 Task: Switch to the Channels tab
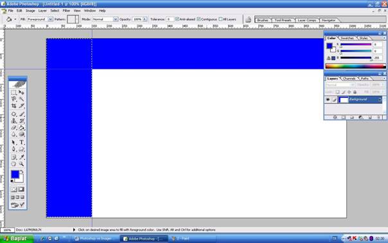[x=349, y=78]
